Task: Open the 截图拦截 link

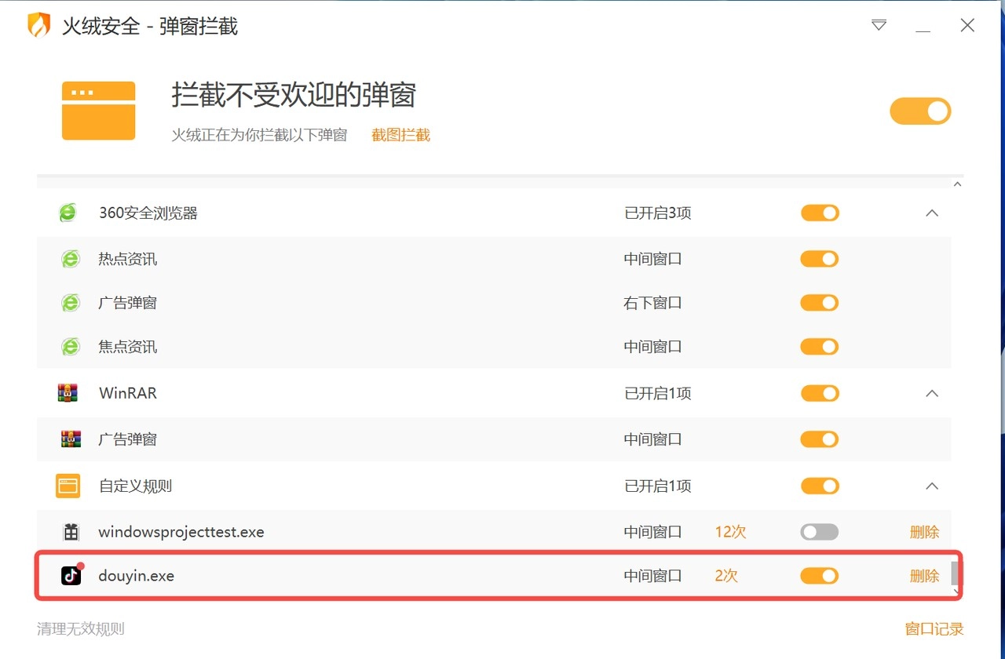Action: coord(400,135)
